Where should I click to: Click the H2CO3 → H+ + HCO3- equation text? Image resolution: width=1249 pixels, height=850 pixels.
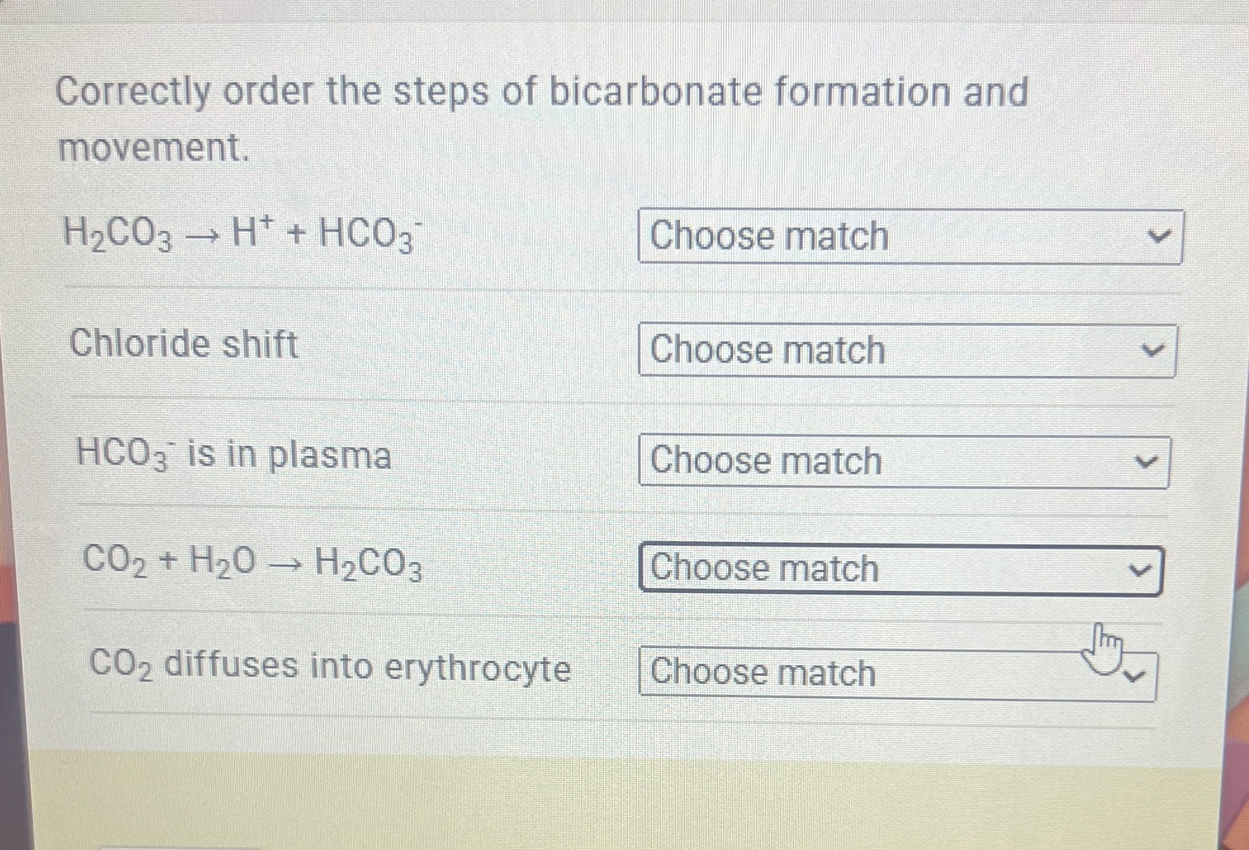click(x=242, y=234)
